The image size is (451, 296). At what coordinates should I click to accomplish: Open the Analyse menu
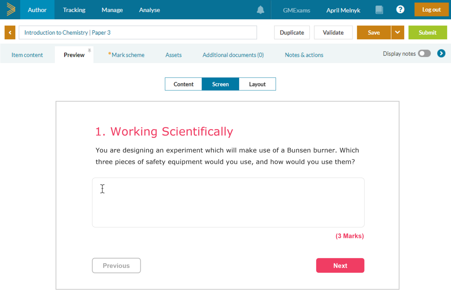click(x=149, y=10)
